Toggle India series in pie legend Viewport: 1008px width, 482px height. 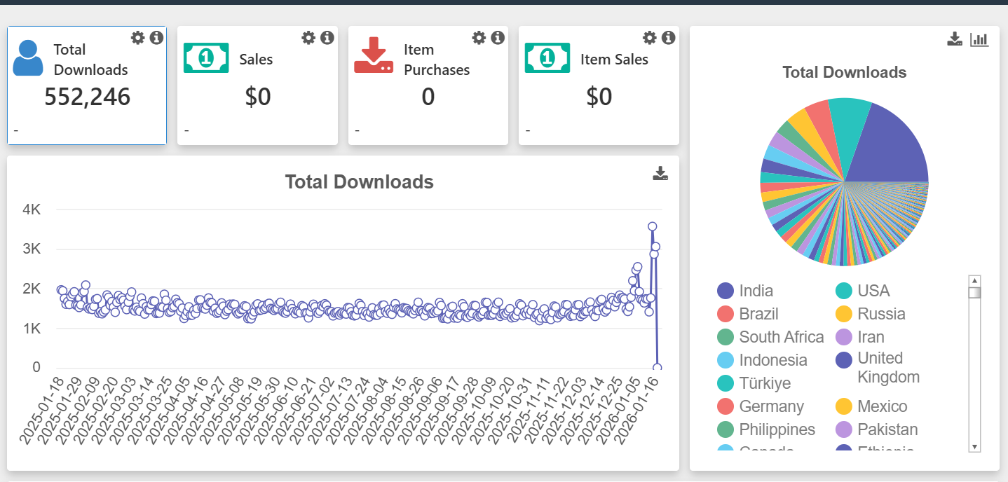[x=756, y=291]
